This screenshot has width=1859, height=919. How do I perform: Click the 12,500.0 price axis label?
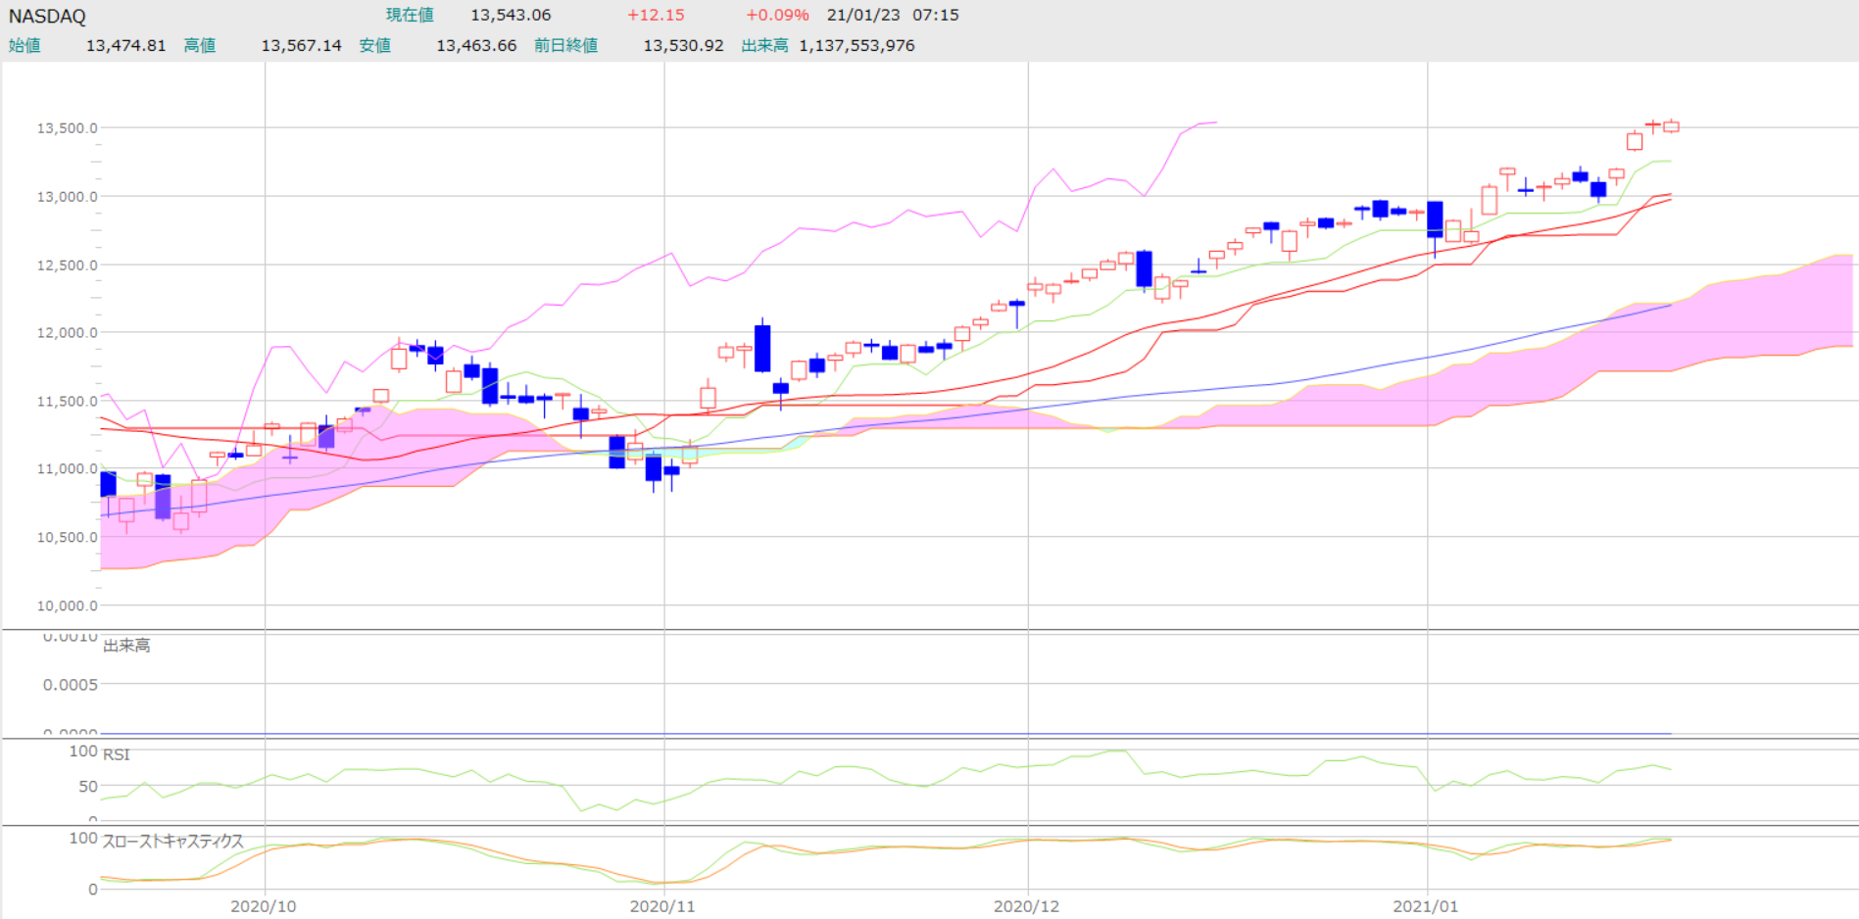(68, 266)
